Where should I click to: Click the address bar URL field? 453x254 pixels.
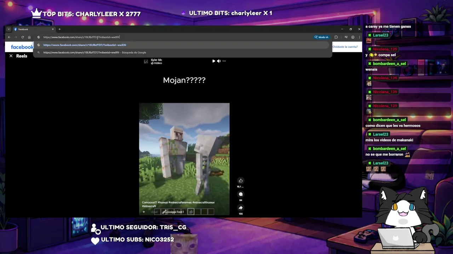pyautogui.click(x=173, y=37)
